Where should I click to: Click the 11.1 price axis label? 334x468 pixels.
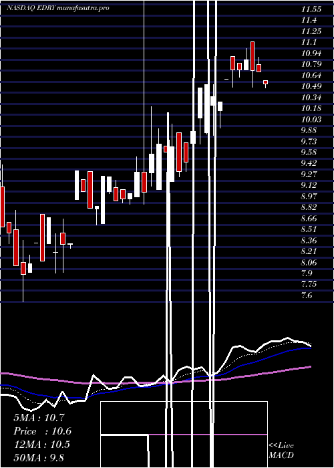point(309,42)
